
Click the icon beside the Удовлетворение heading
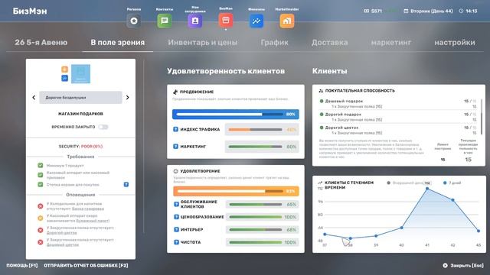(x=175, y=171)
